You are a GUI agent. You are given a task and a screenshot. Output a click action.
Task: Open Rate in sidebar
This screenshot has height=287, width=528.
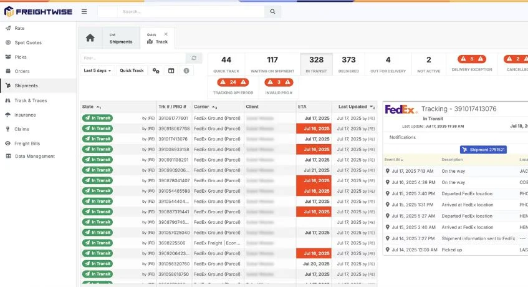(x=19, y=28)
